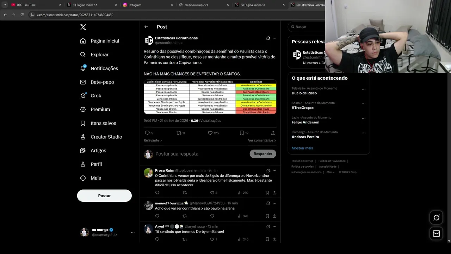The width and height of the screenshot is (451, 254).
Task: Reload the page with the refresh icon
Action: (x=22, y=15)
